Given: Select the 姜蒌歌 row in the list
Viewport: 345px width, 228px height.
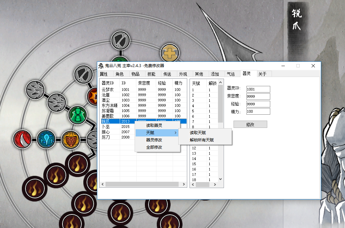Looking at the screenshot, I should pyautogui.click(x=144, y=116).
